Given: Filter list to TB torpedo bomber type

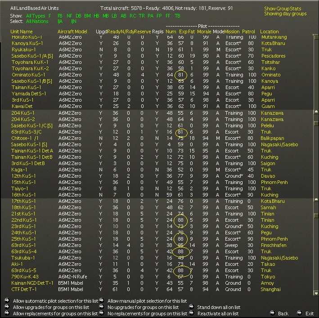Looking at the screenshot, I should pyautogui.click(x=177, y=16).
